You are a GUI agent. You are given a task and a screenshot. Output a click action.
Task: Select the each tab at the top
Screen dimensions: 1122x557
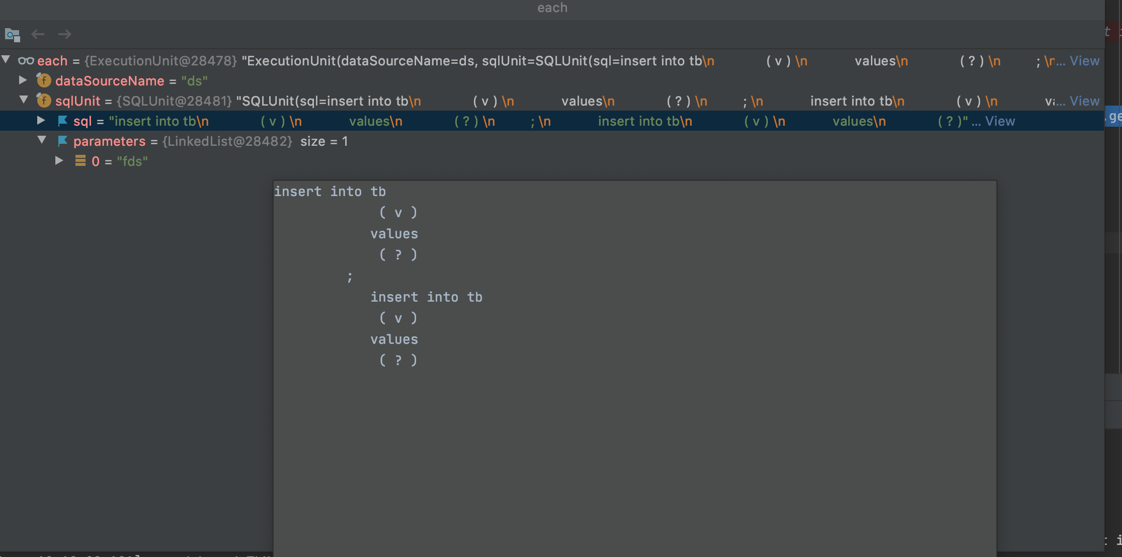click(x=552, y=8)
